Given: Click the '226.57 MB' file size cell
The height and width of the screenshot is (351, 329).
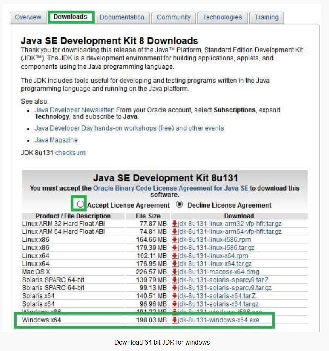Looking at the screenshot, I should tap(151, 272).
